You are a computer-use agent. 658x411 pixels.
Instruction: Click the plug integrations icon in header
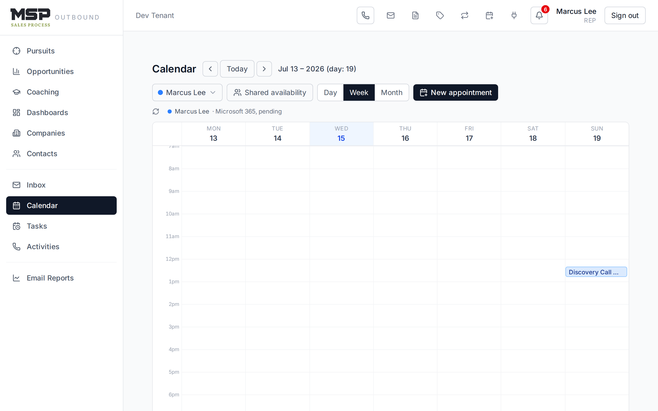tap(514, 15)
